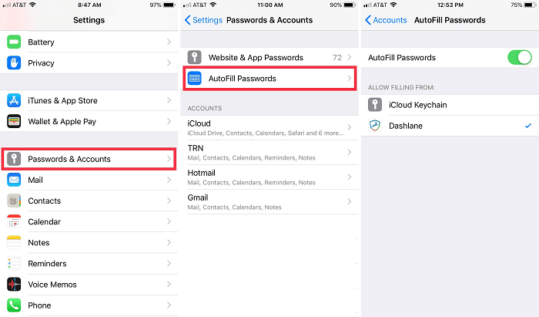Viewport: 539px width, 317px height.
Task: Open the Calendar settings row
Action: pos(89,221)
